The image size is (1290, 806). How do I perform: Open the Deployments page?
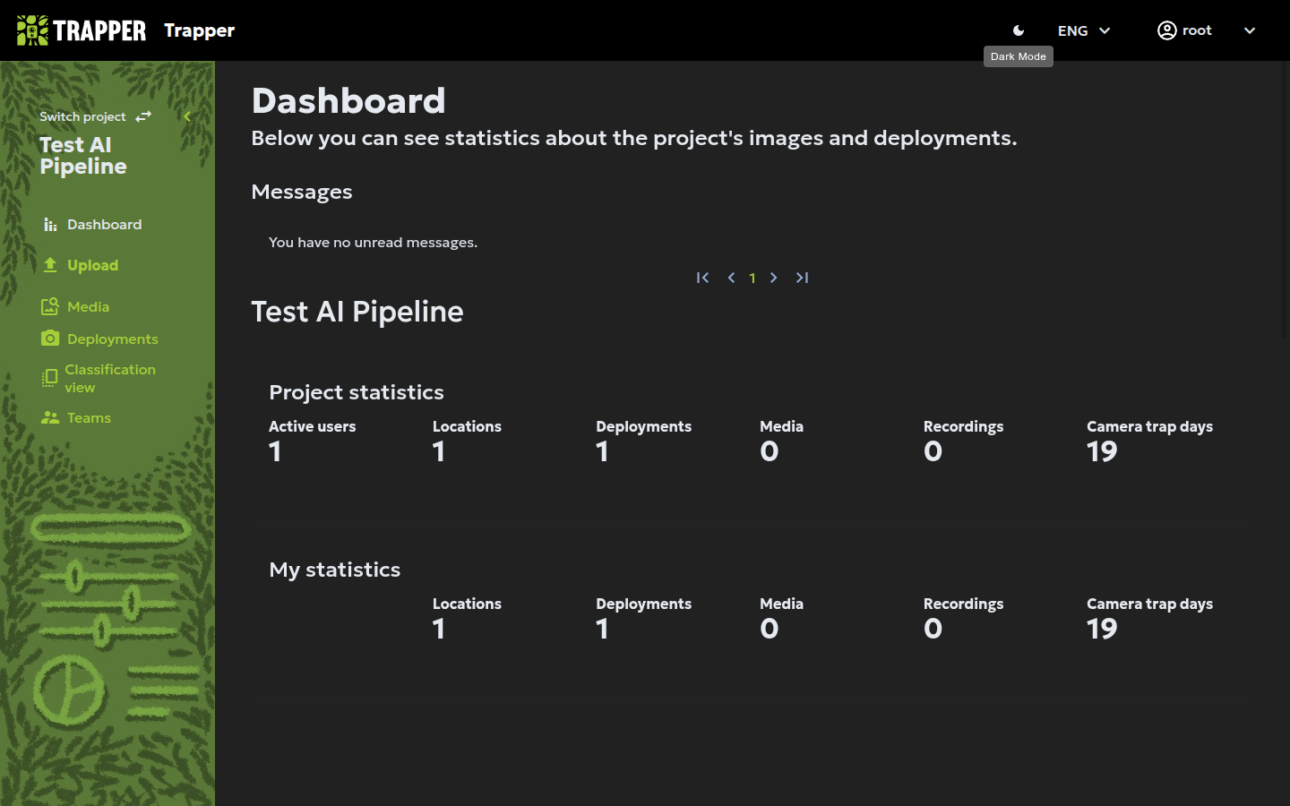coord(112,339)
